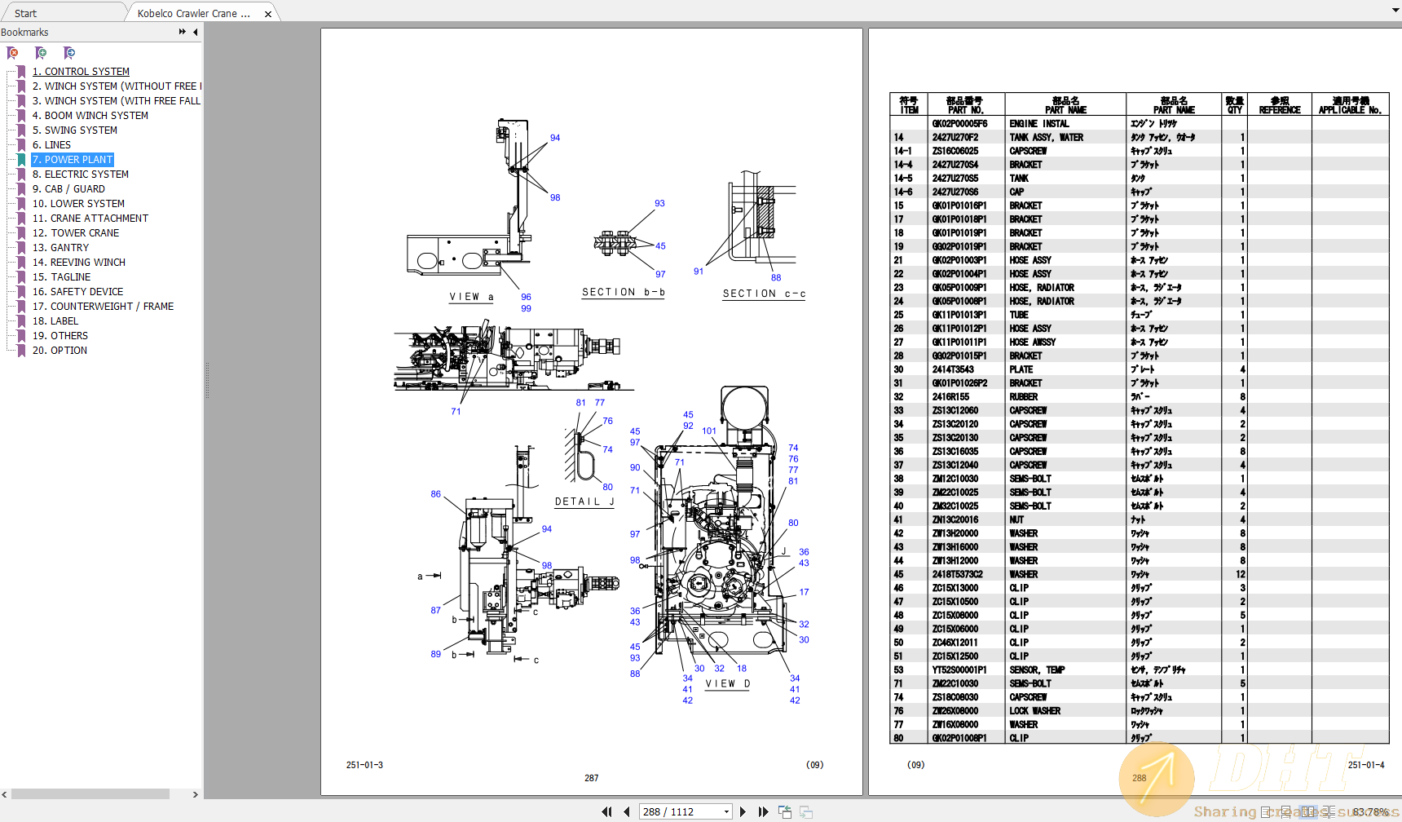The width and height of the screenshot is (1402, 822).
Task: Open bookmark 16. SAFETY DEVICE
Action: (x=77, y=292)
